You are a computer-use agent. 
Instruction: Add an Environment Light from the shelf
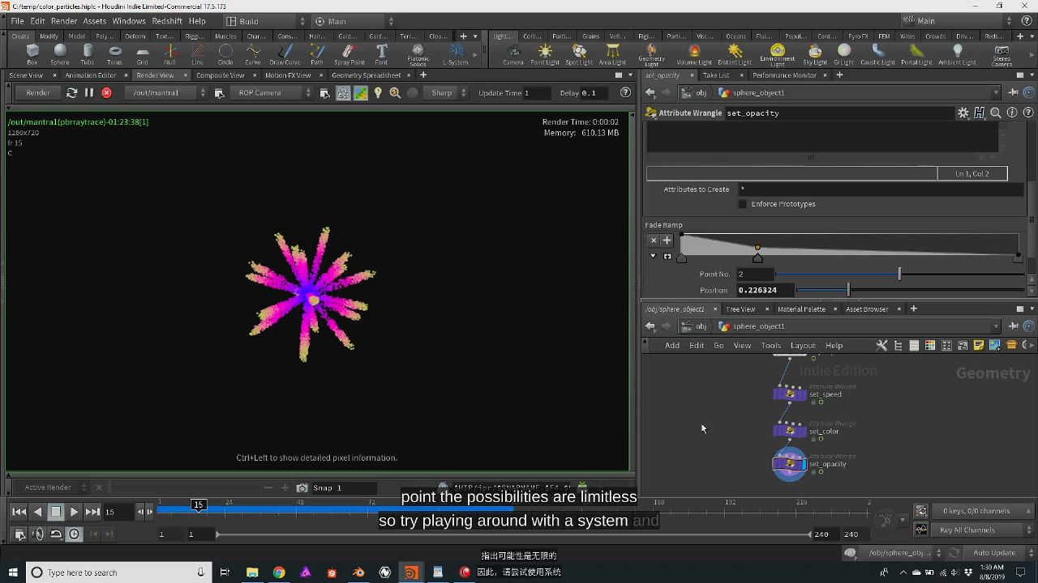tap(777, 54)
